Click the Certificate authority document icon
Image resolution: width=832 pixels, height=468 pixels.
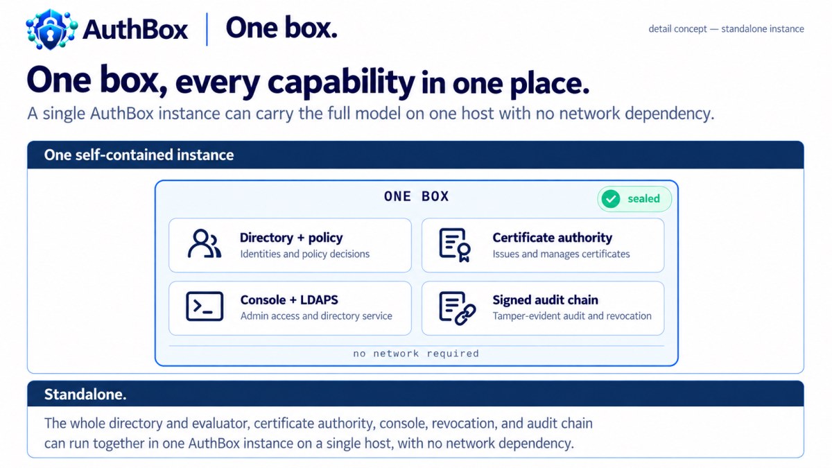[455, 245]
